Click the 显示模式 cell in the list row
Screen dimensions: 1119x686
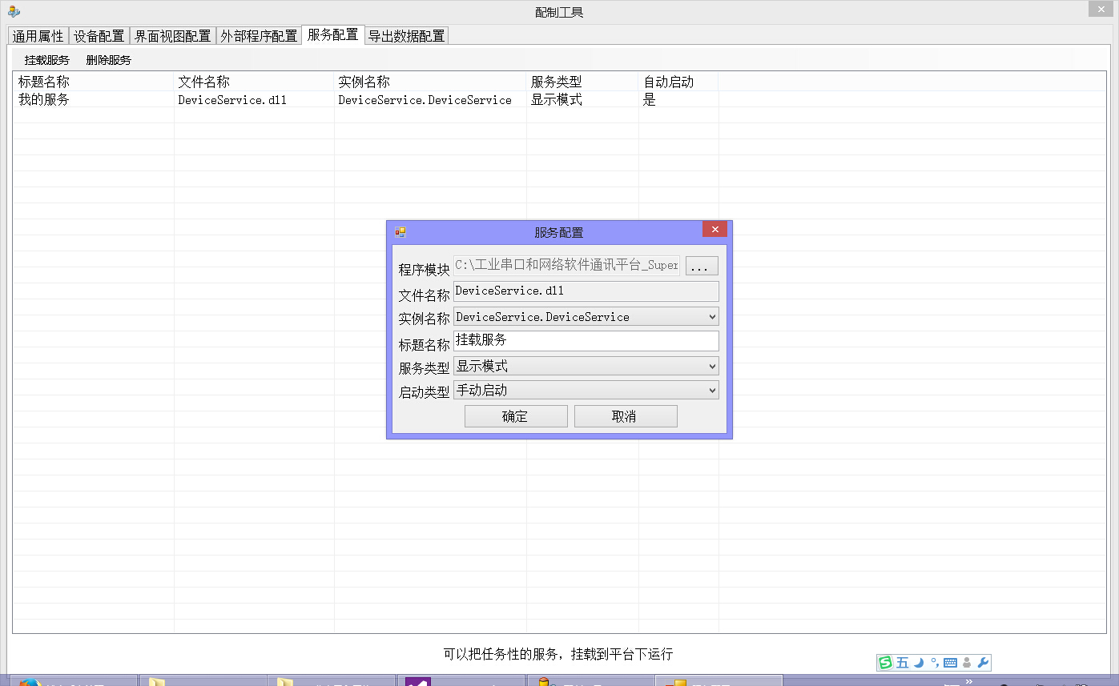pos(557,100)
